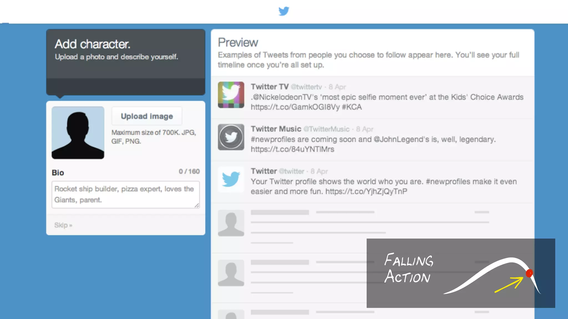The image size is (568, 319).
Task: Click the default profile silhouette photo
Action: [x=78, y=133]
